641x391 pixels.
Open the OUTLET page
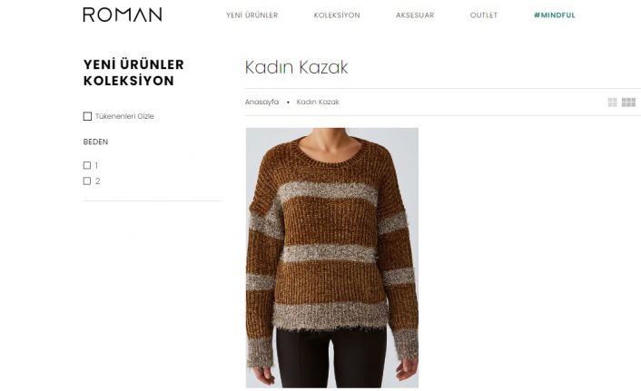pos(484,15)
